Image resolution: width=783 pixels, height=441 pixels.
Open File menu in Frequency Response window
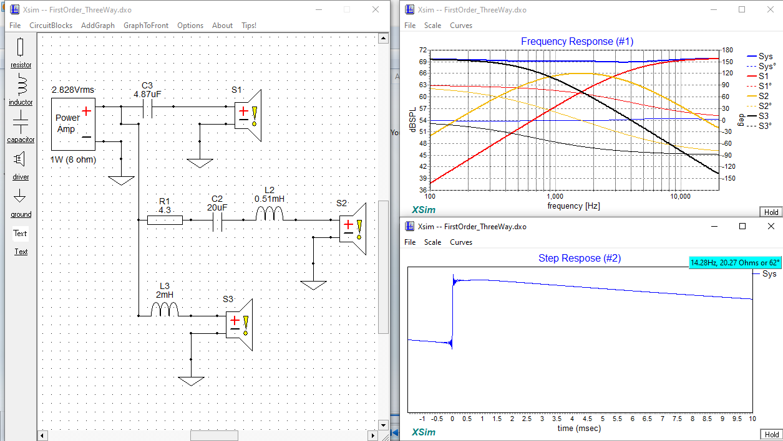tap(410, 26)
